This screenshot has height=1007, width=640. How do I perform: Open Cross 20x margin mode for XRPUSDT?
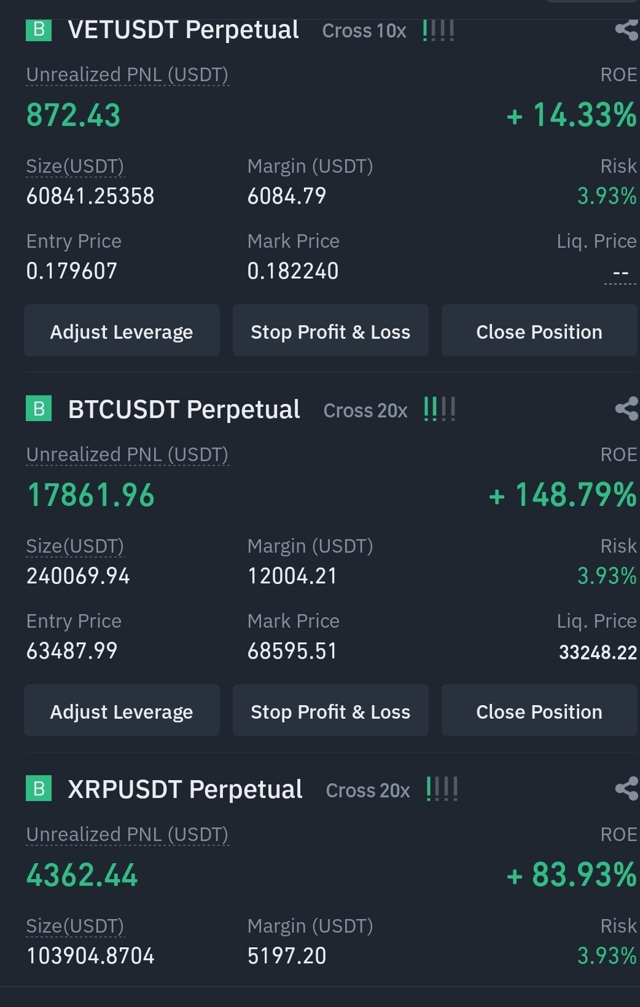pyautogui.click(x=368, y=791)
